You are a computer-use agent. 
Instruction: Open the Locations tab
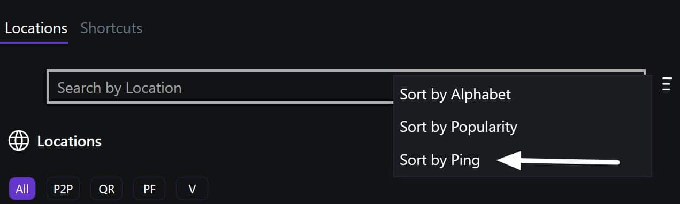[36, 28]
